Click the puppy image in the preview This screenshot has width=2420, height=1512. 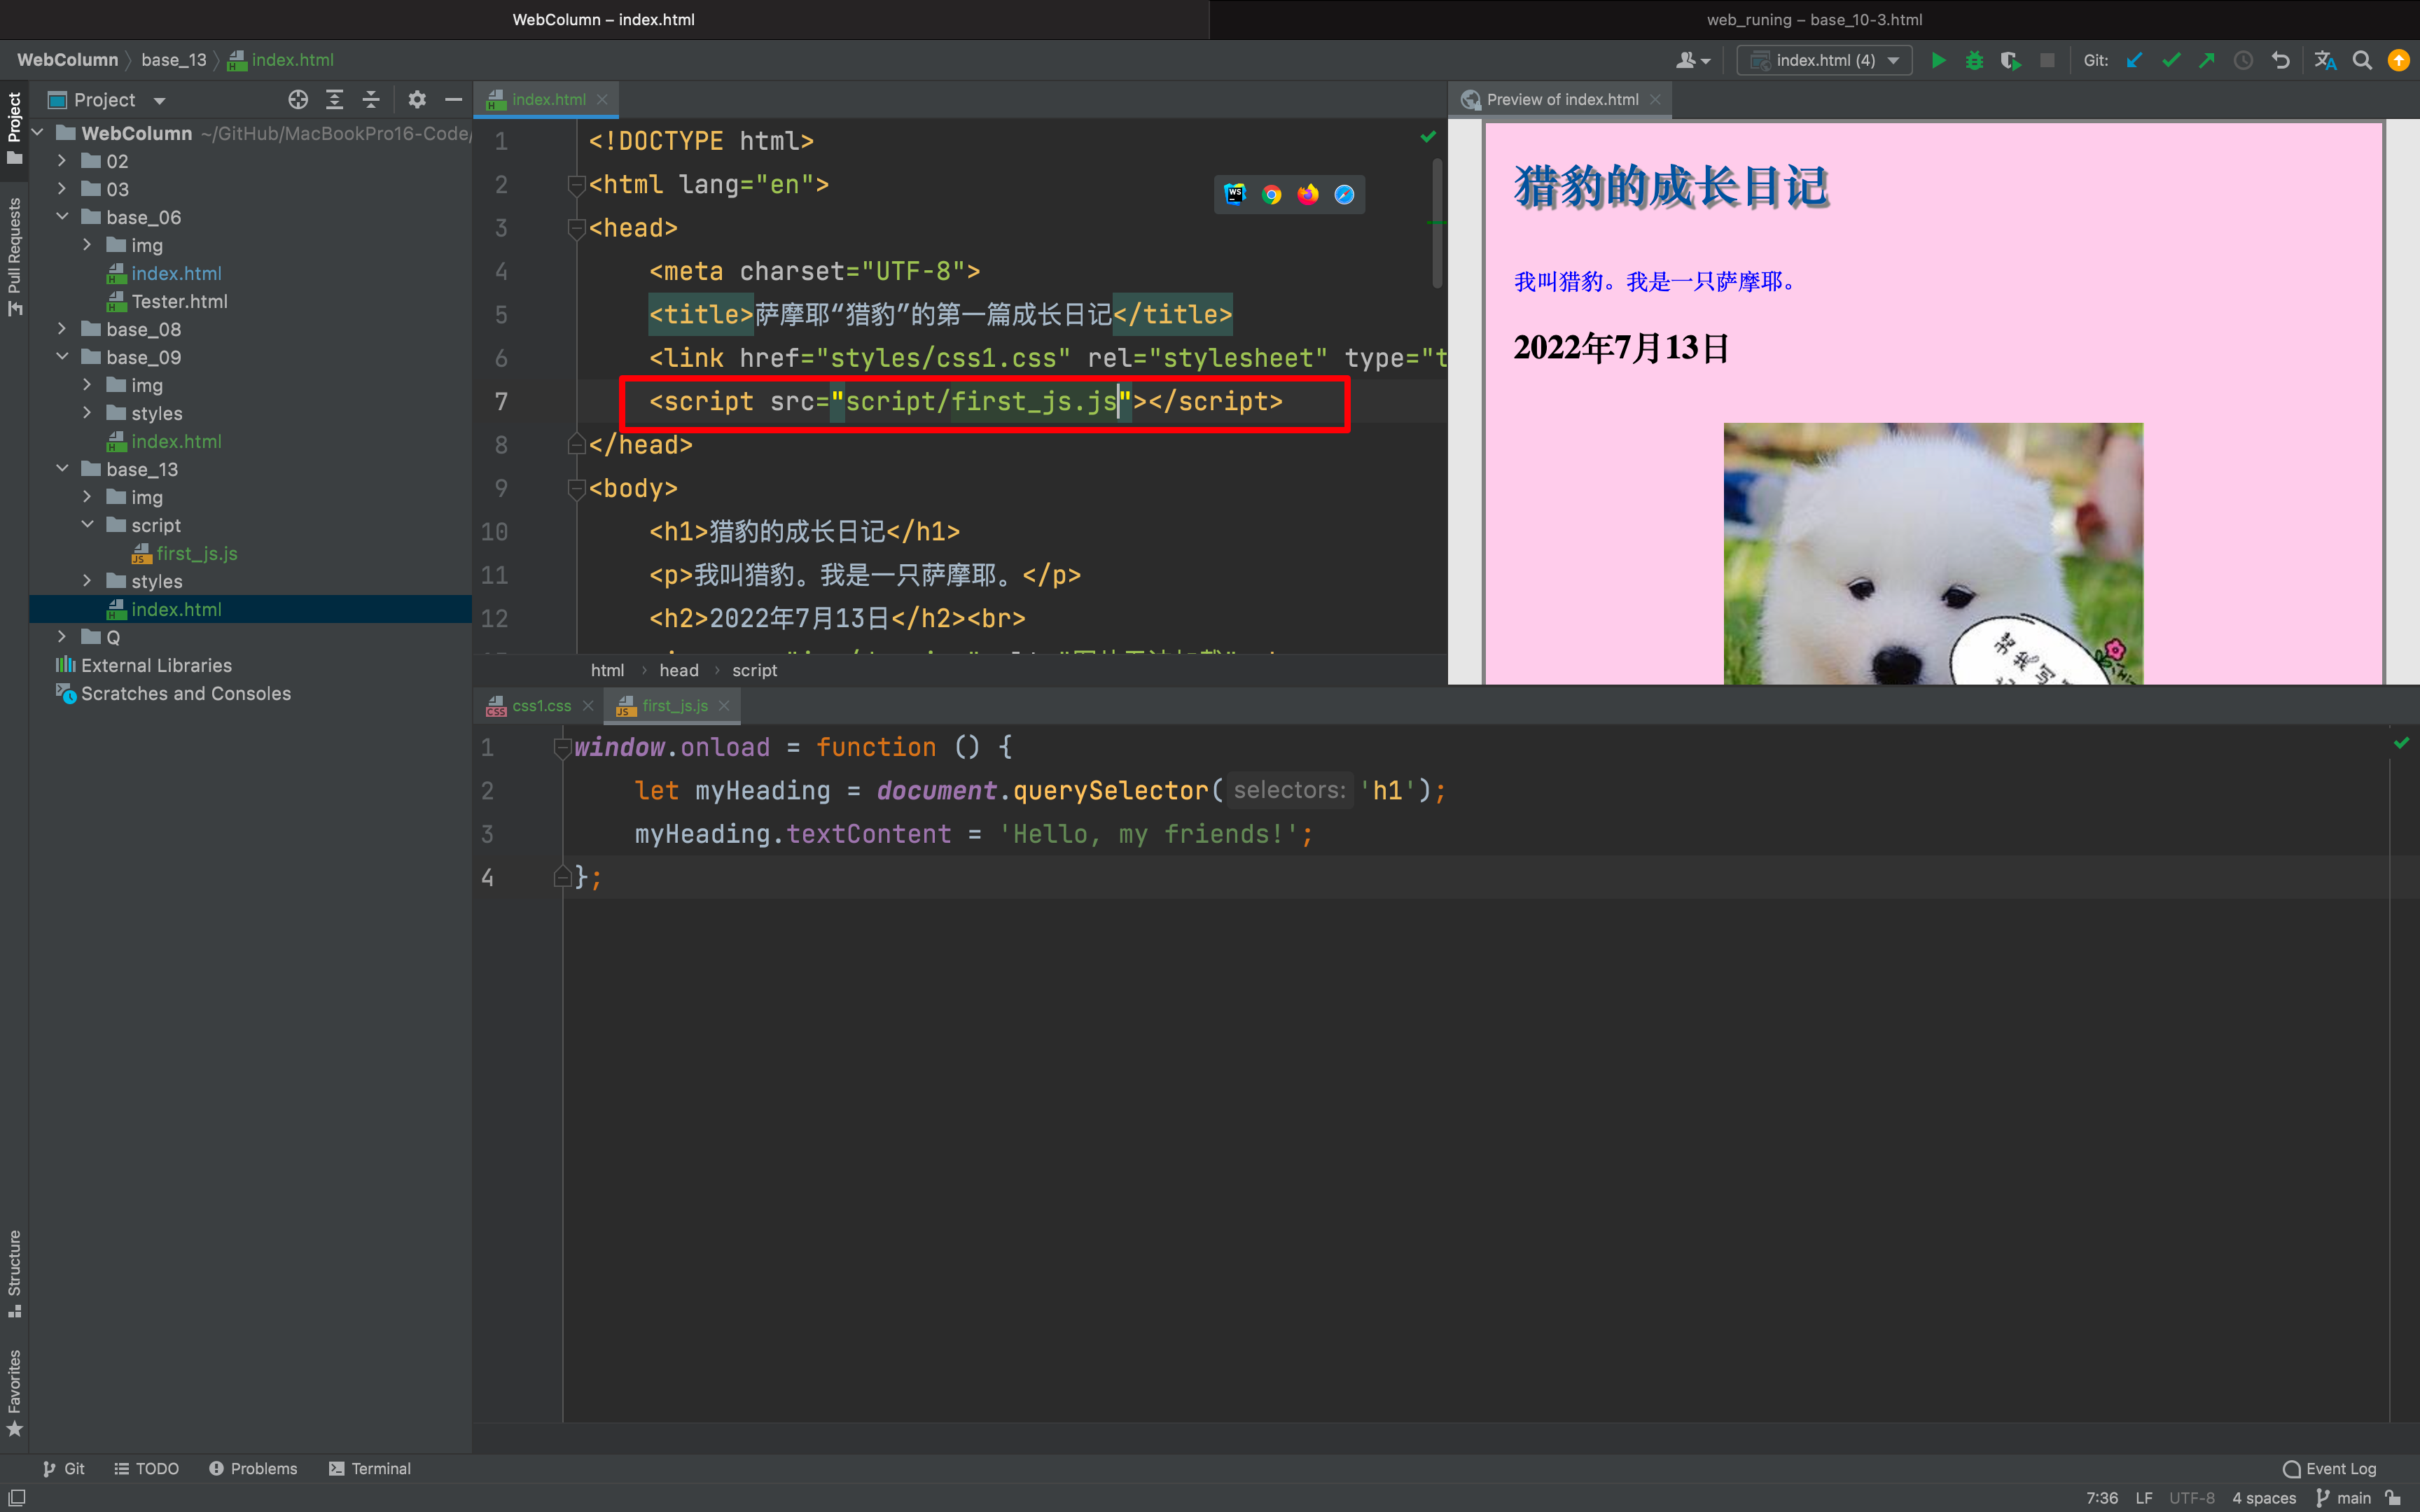coord(1933,554)
